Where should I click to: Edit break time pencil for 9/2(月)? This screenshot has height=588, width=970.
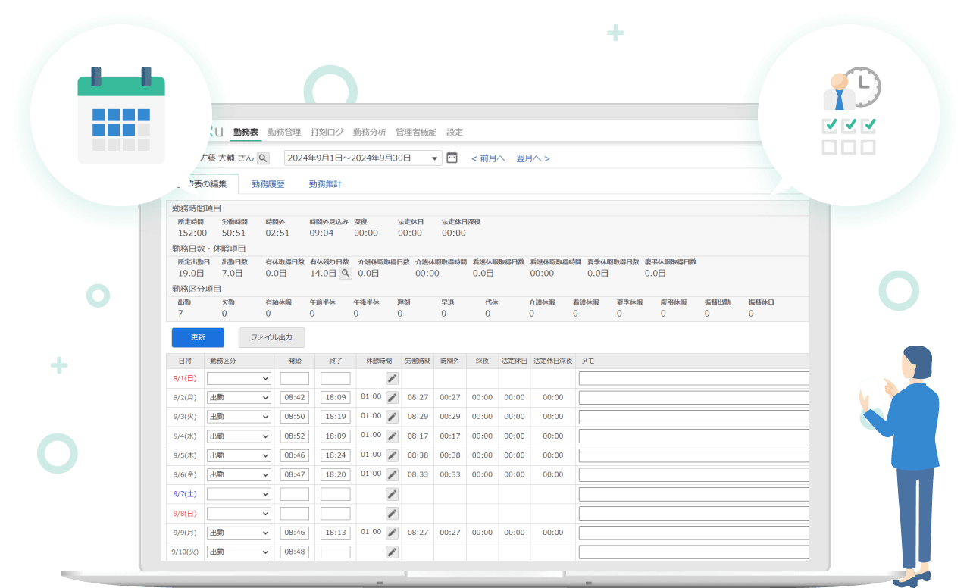(392, 397)
